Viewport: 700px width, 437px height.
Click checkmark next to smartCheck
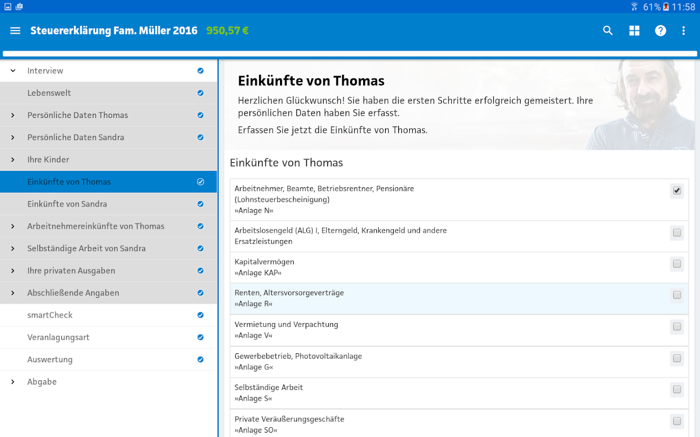coord(200,315)
